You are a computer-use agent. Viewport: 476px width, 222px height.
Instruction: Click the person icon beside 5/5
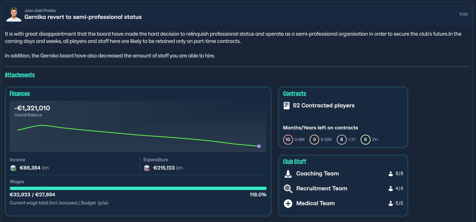click(x=391, y=203)
